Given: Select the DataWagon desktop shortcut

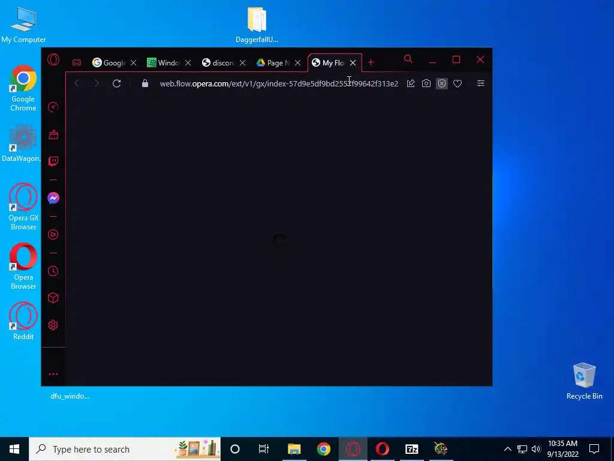Looking at the screenshot, I should point(22,143).
